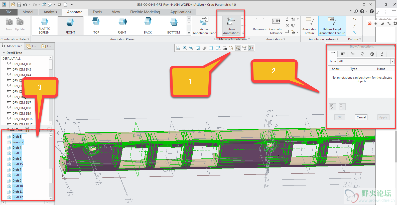Select the BOTTOM annotation plane
Image resolution: width=397 pixels, height=205 pixels.
point(174,26)
